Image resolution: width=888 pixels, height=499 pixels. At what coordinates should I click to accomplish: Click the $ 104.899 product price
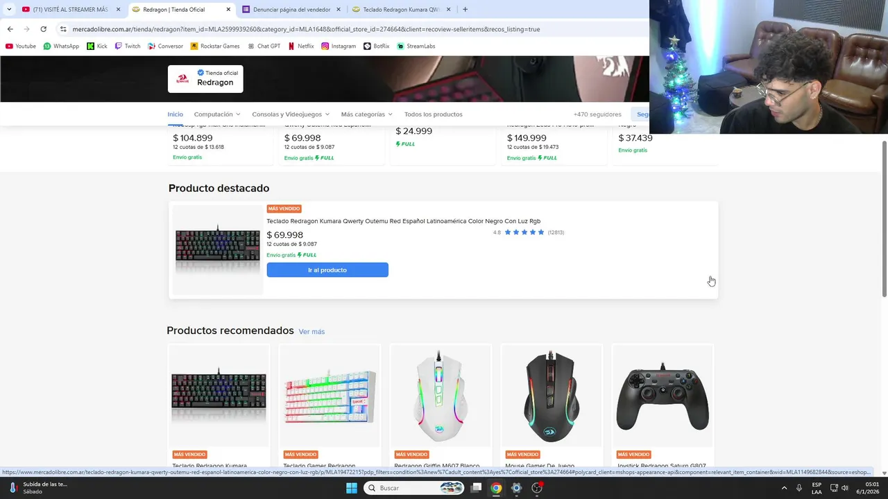coord(193,138)
